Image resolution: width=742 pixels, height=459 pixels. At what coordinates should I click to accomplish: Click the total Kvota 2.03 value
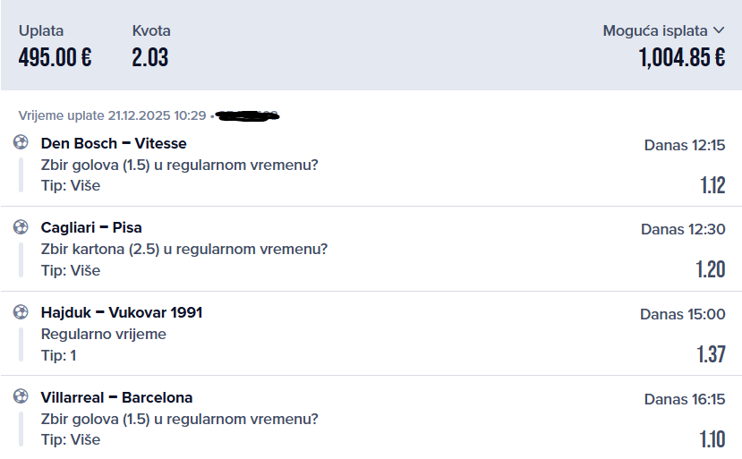click(x=149, y=58)
